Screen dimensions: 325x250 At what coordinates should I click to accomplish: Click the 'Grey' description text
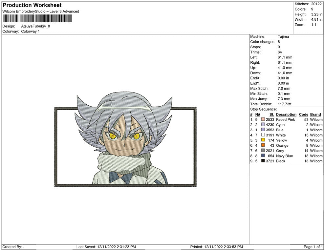(280, 151)
